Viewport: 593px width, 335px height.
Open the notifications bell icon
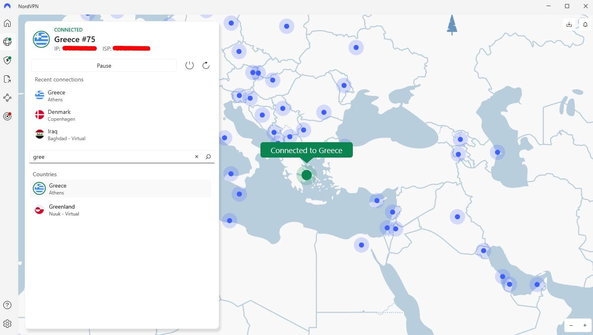click(585, 24)
